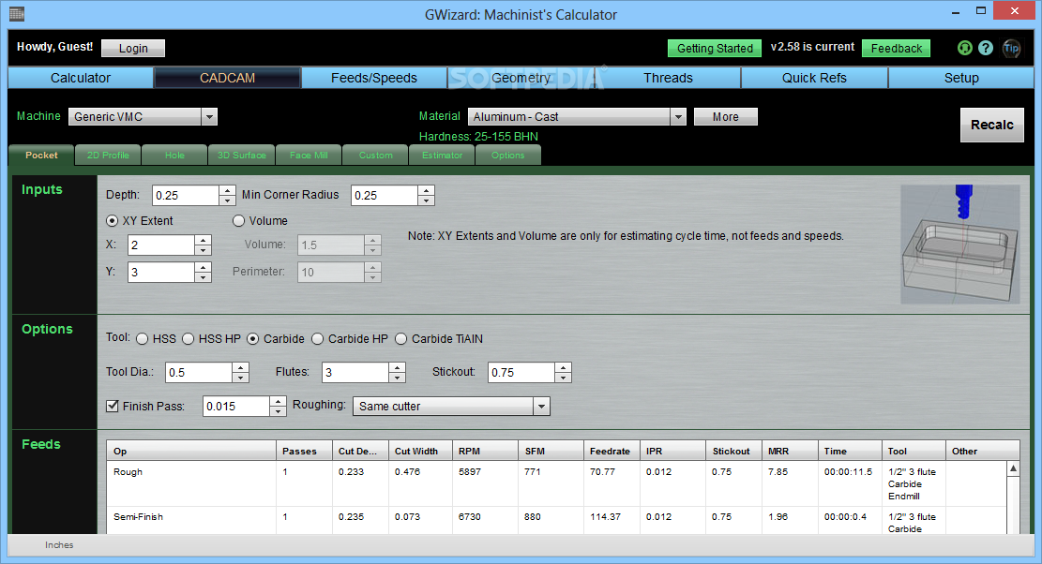Screen dimensions: 1042x564
Task: Click the Depth input field
Action: 186,195
